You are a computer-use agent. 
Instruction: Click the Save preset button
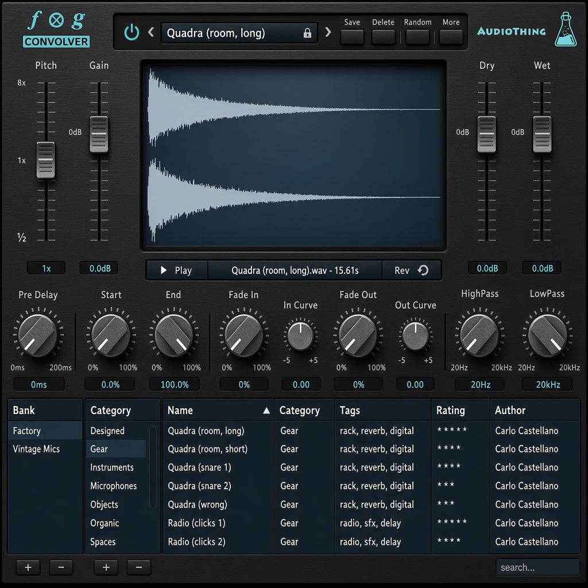point(352,37)
